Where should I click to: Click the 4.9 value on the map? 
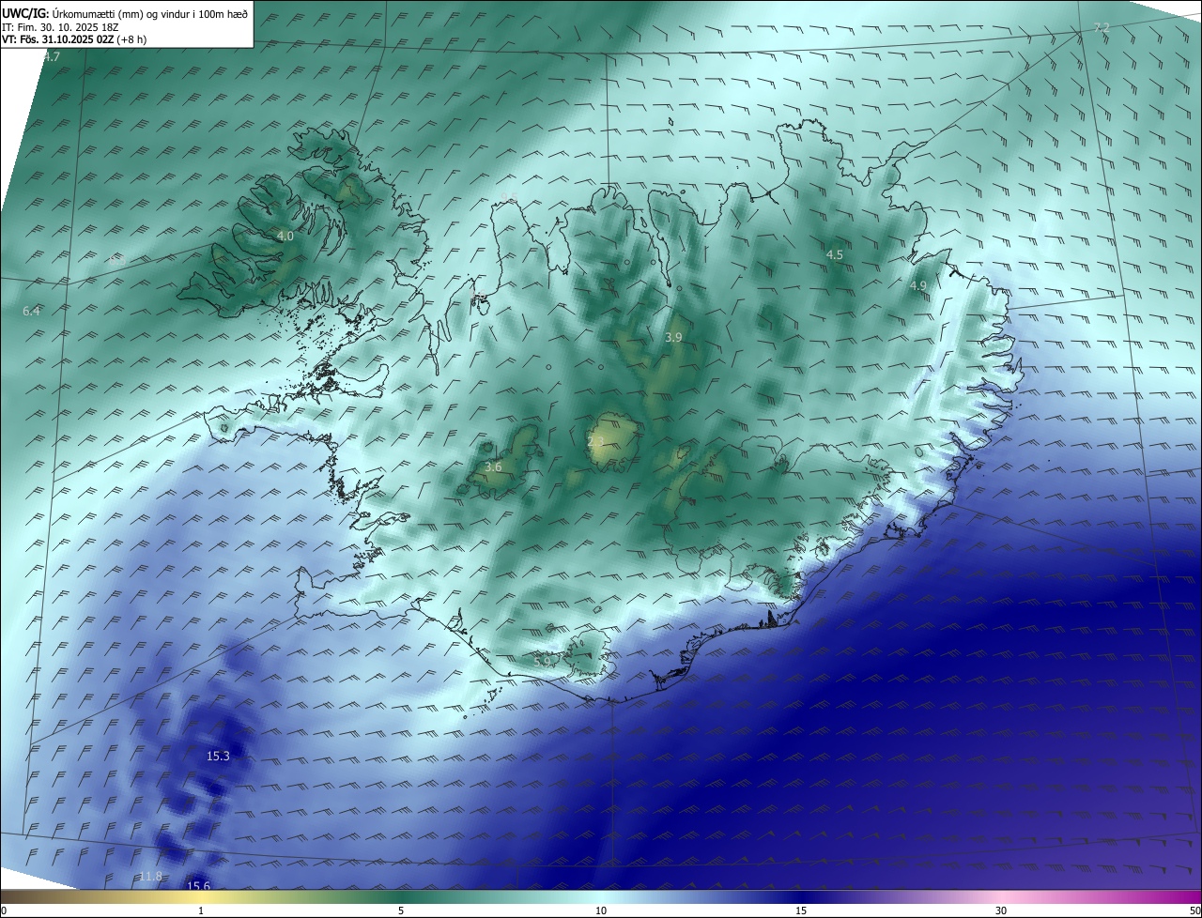[917, 286]
